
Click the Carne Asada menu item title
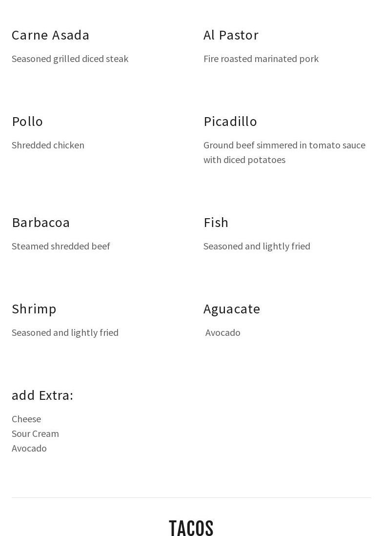[51, 35]
